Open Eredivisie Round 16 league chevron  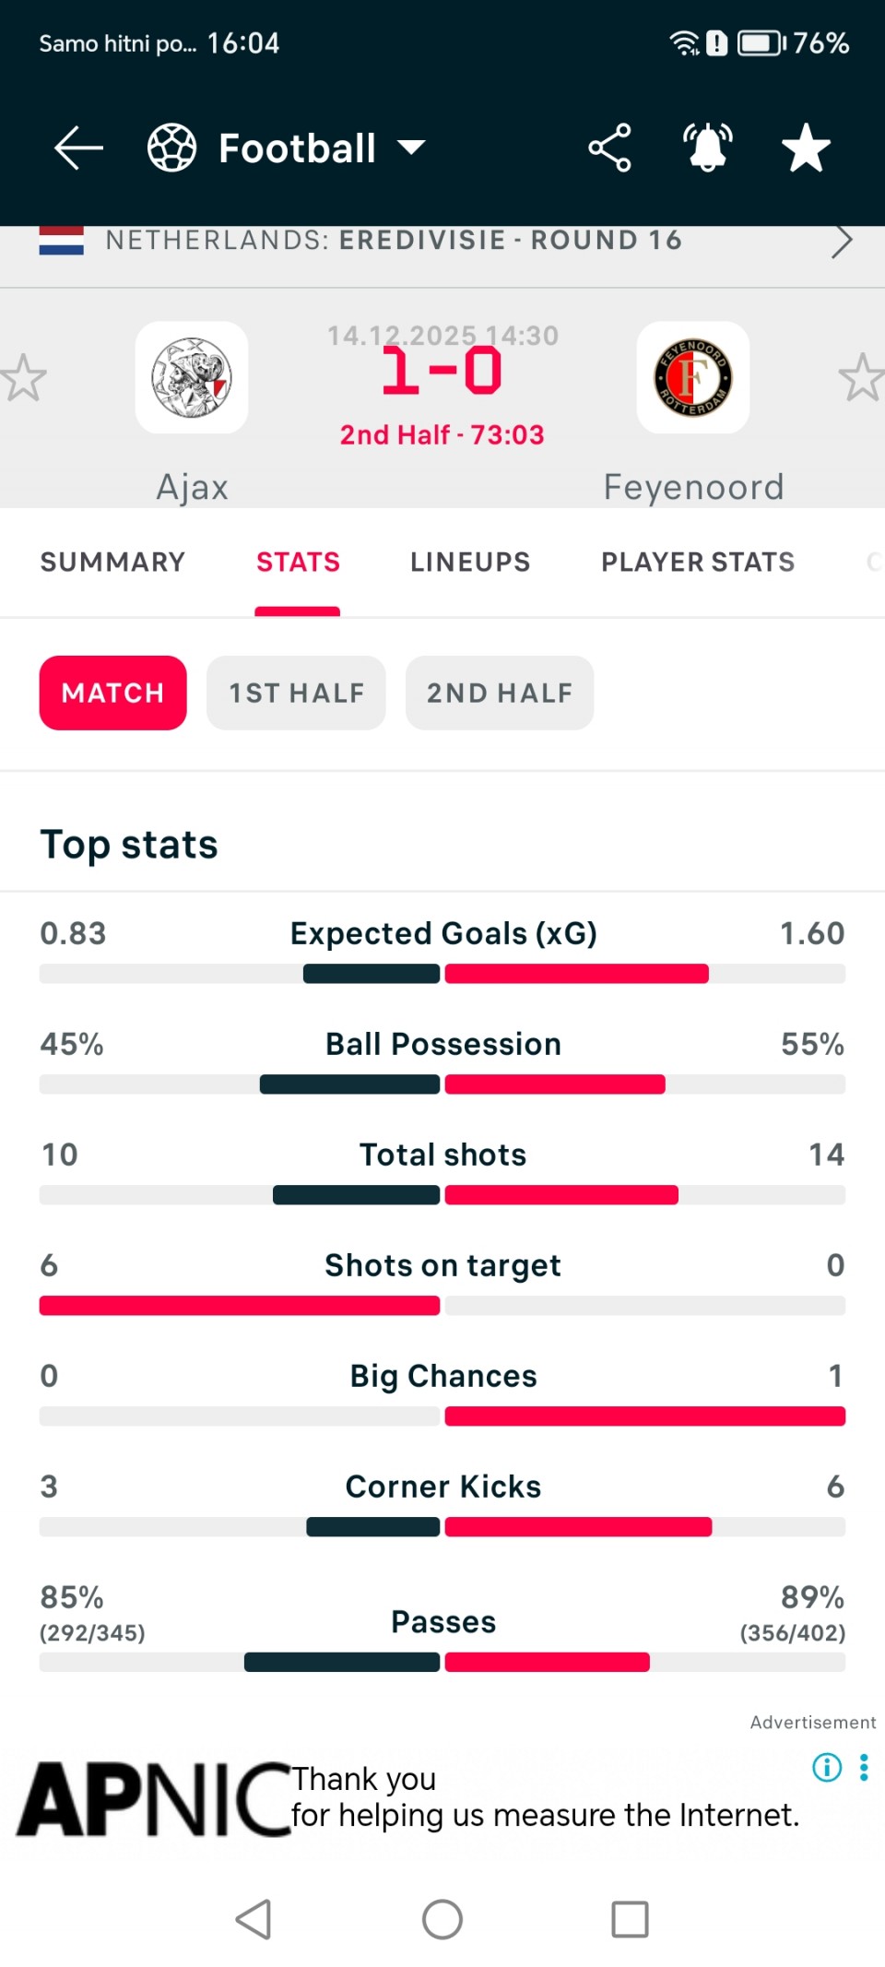(841, 242)
